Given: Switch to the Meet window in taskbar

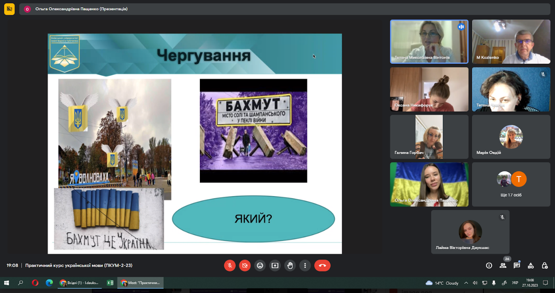Looking at the screenshot, I should [x=140, y=283].
